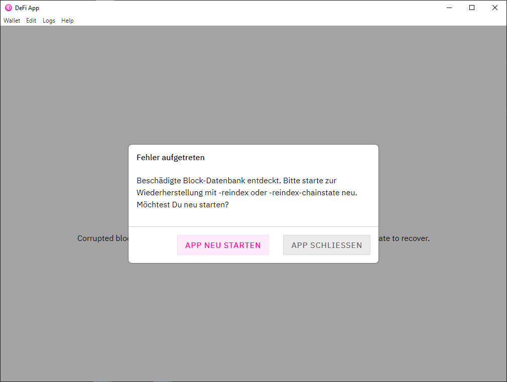Click 'Möchtest Du neu starten?' question text
Screen dimensions: 507x382
click(x=182, y=205)
